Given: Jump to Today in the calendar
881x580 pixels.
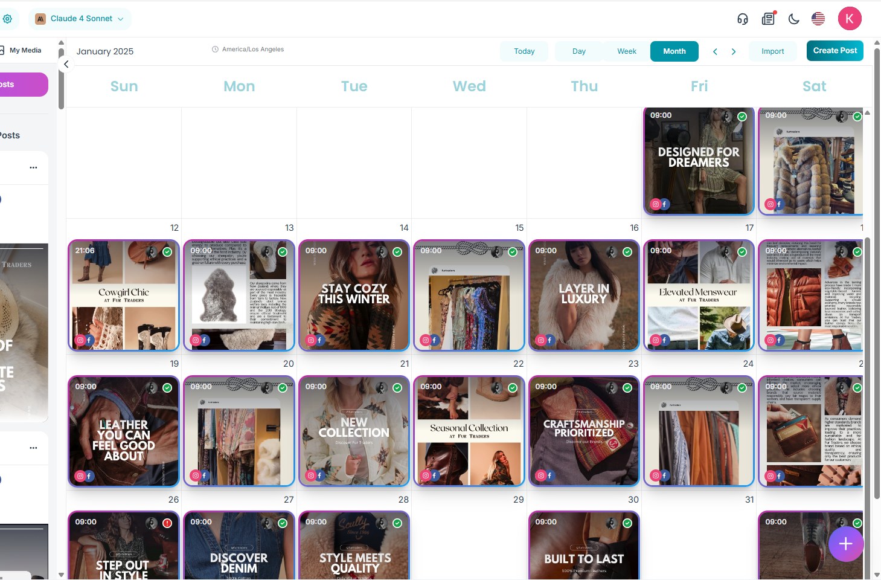Looking at the screenshot, I should [524, 51].
